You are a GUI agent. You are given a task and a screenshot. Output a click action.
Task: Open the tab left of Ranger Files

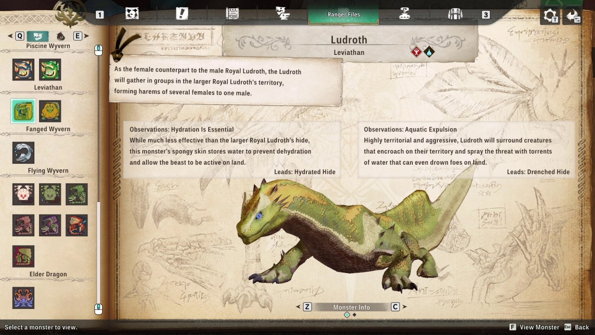[283, 14]
